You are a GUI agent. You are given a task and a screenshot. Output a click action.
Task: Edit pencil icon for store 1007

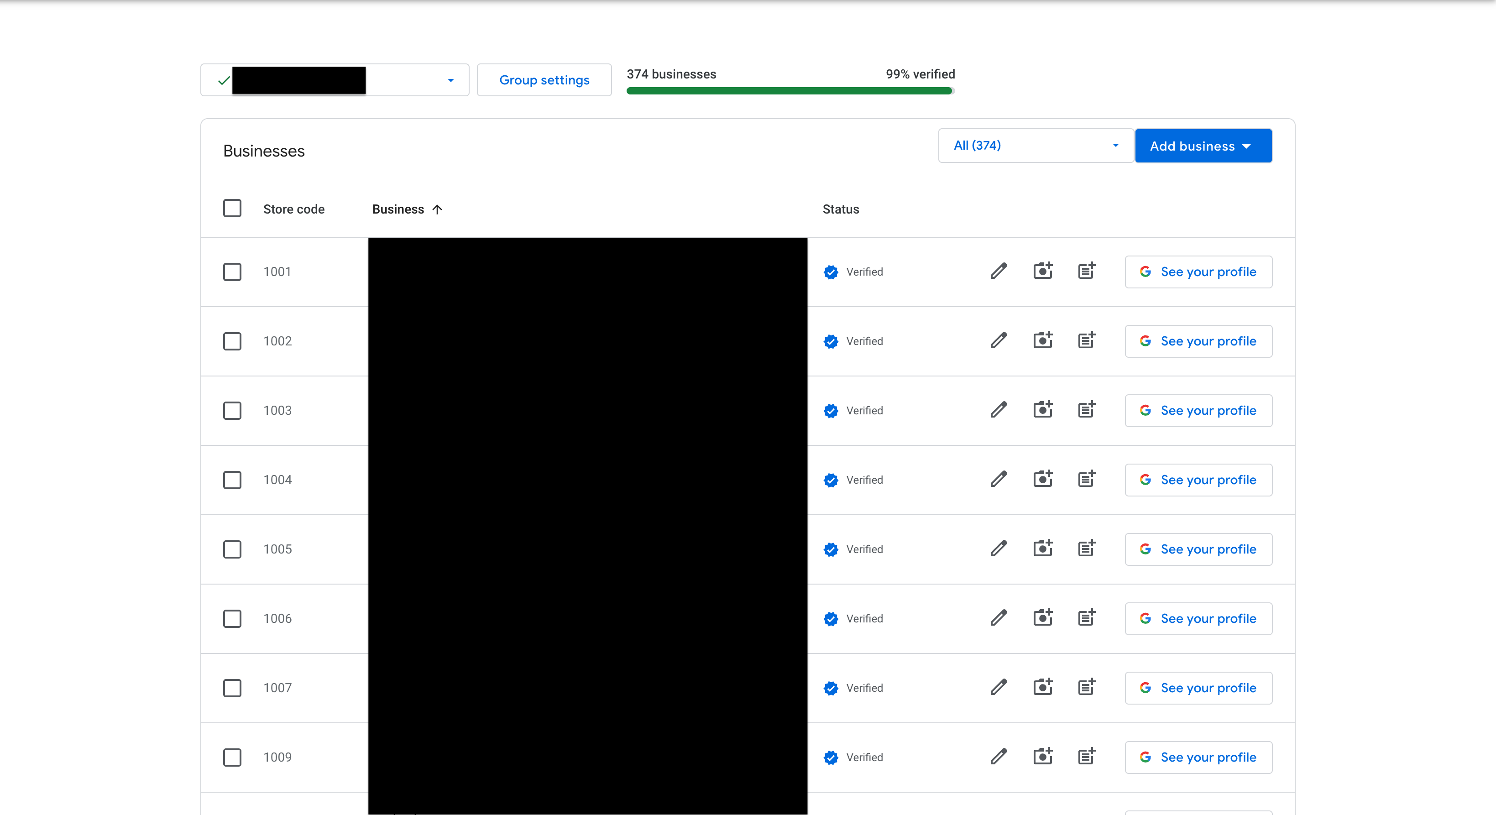pos(998,687)
